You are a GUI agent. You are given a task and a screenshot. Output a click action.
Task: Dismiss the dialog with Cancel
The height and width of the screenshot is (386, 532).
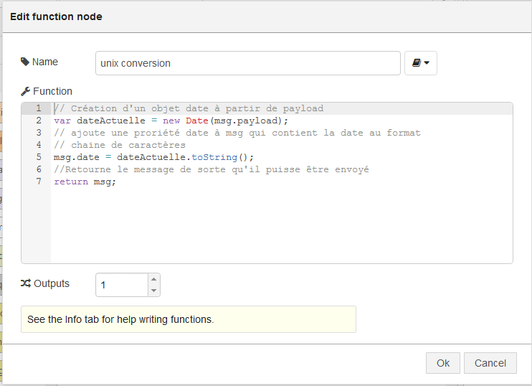[x=490, y=363]
